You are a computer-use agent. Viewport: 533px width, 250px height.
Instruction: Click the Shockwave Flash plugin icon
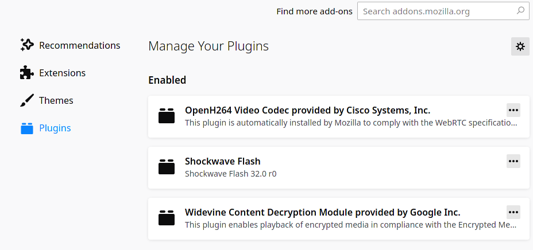(167, 167)
